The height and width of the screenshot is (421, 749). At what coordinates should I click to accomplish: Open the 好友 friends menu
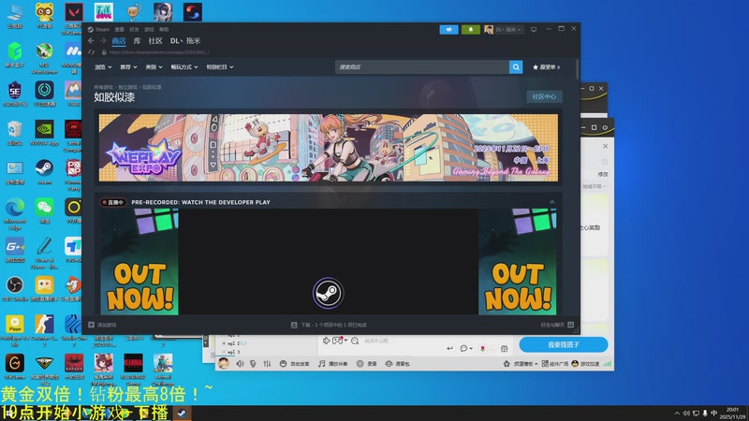(134, 30)
